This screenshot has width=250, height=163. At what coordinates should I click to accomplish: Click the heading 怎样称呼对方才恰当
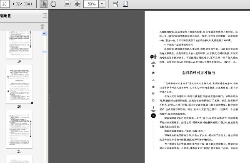[198, 73]
